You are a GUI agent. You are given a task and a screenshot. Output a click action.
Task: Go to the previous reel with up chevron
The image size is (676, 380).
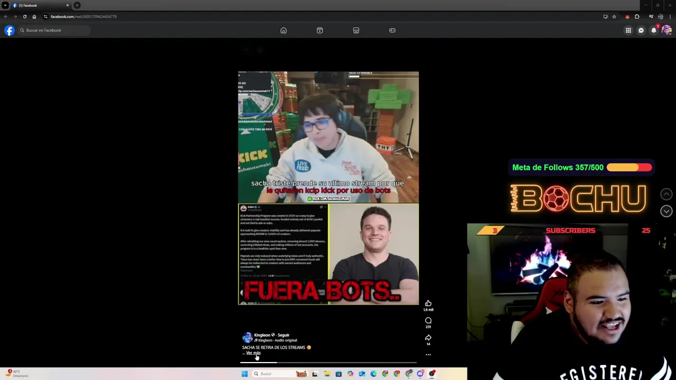pos(666,194)
